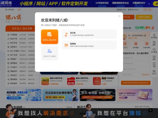Viewport: 158px width, 118px height.
Task: Focus the phone number input field
Action: [x=136, y=69]
